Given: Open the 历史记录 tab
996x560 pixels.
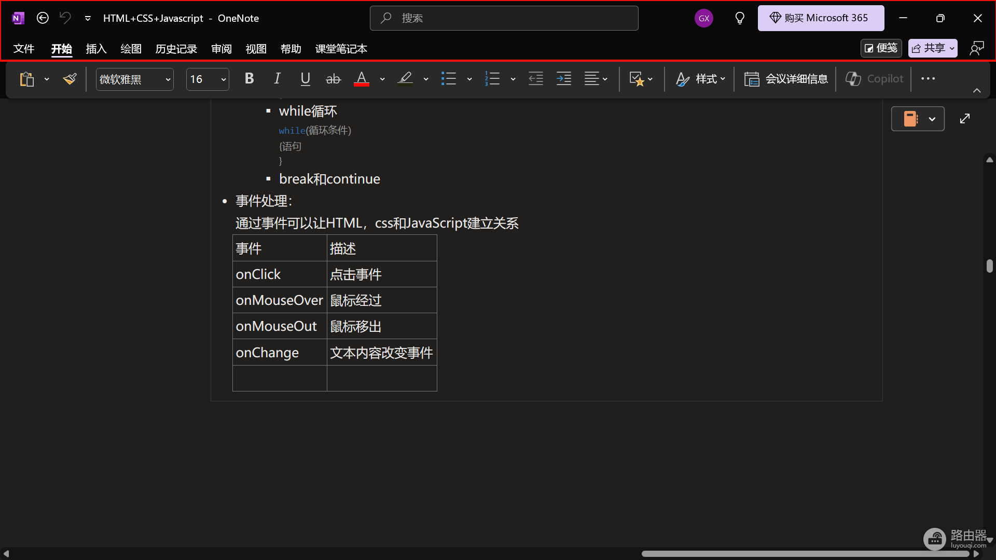Looking at the screenshot, I should [x=176, y=49].
